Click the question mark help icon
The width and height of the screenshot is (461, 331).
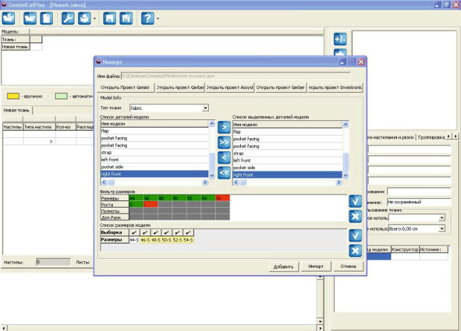coord(148,17)
